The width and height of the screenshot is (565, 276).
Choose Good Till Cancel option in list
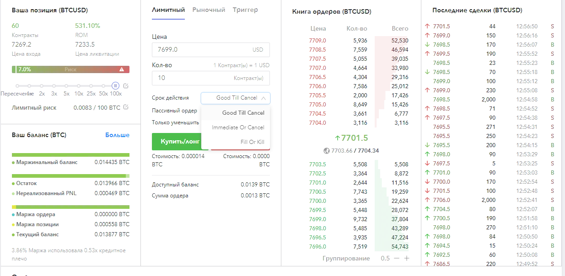pyautogui.click(x=236, y=113)
